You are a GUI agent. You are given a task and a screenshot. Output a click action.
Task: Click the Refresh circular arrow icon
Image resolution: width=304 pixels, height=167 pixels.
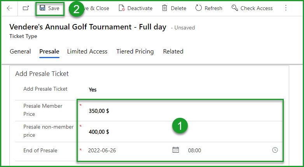(199, 8)
